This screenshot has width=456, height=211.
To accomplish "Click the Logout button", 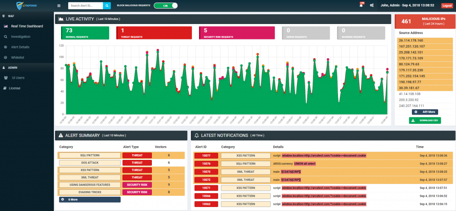I will point(447,5).
